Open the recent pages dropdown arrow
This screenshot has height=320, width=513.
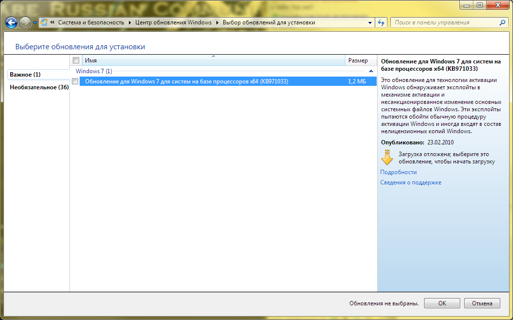click(35, 23)
